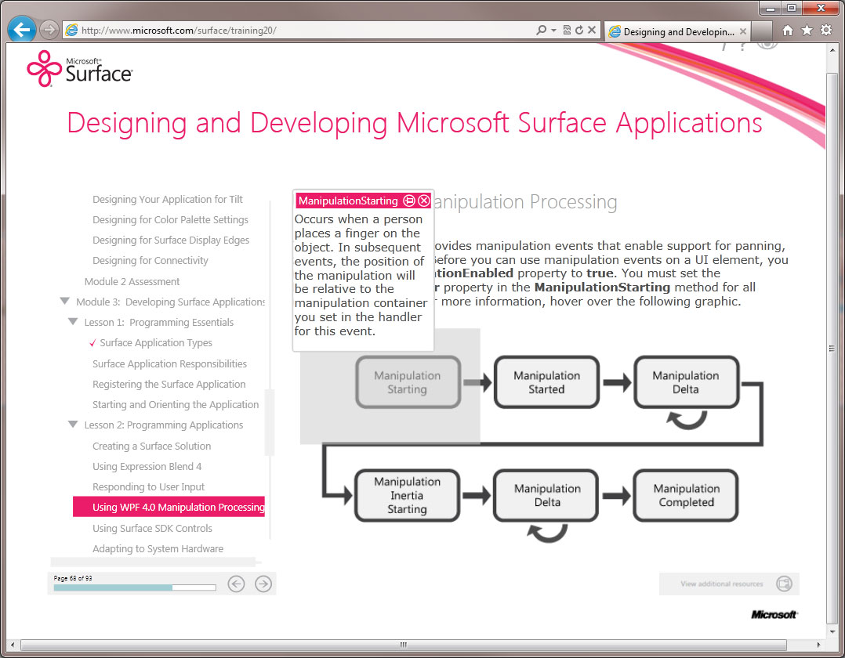Open Designing for Connectivity topic
The image size is (845, 658).
click(151, 261)
